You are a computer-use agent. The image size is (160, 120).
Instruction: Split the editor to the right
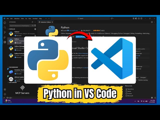(152, 22)
